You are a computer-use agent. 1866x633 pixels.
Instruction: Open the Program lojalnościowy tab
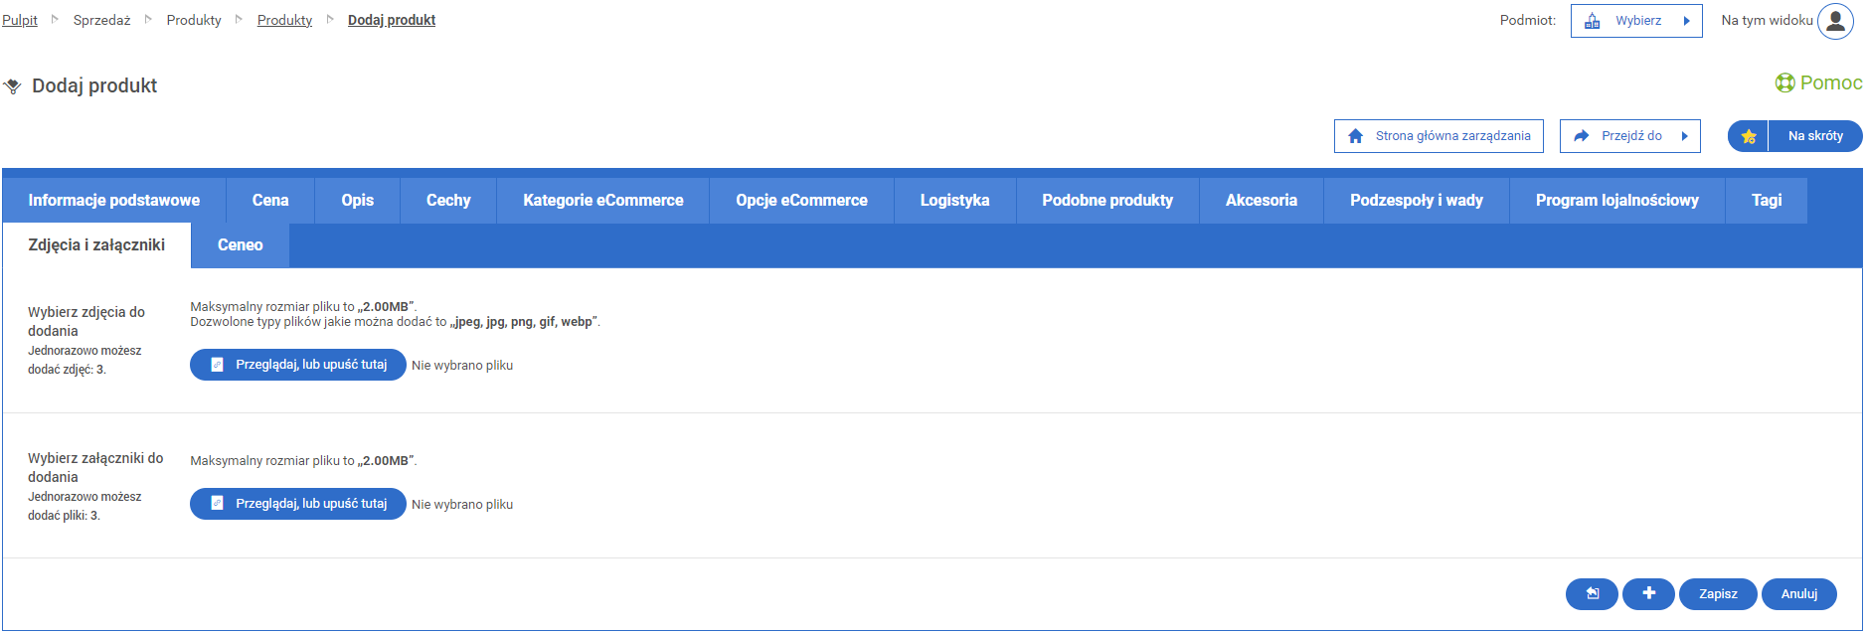pyautogui.click(x=1616, y=201)
